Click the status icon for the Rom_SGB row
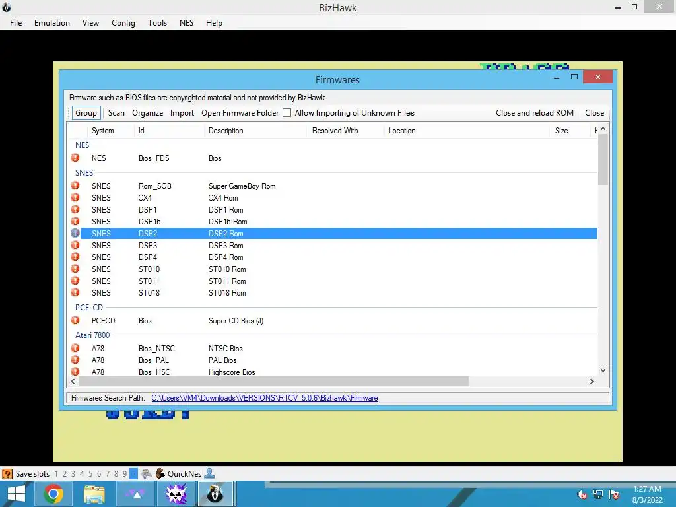 click(75, 186)
